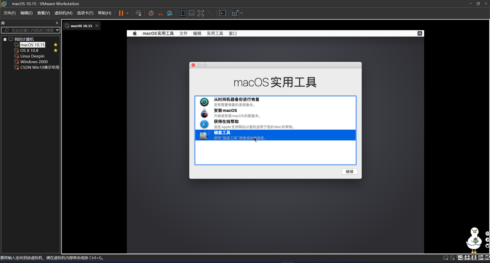Click the input source A icon in menu bar
The image size is (490, 263).
420,33
